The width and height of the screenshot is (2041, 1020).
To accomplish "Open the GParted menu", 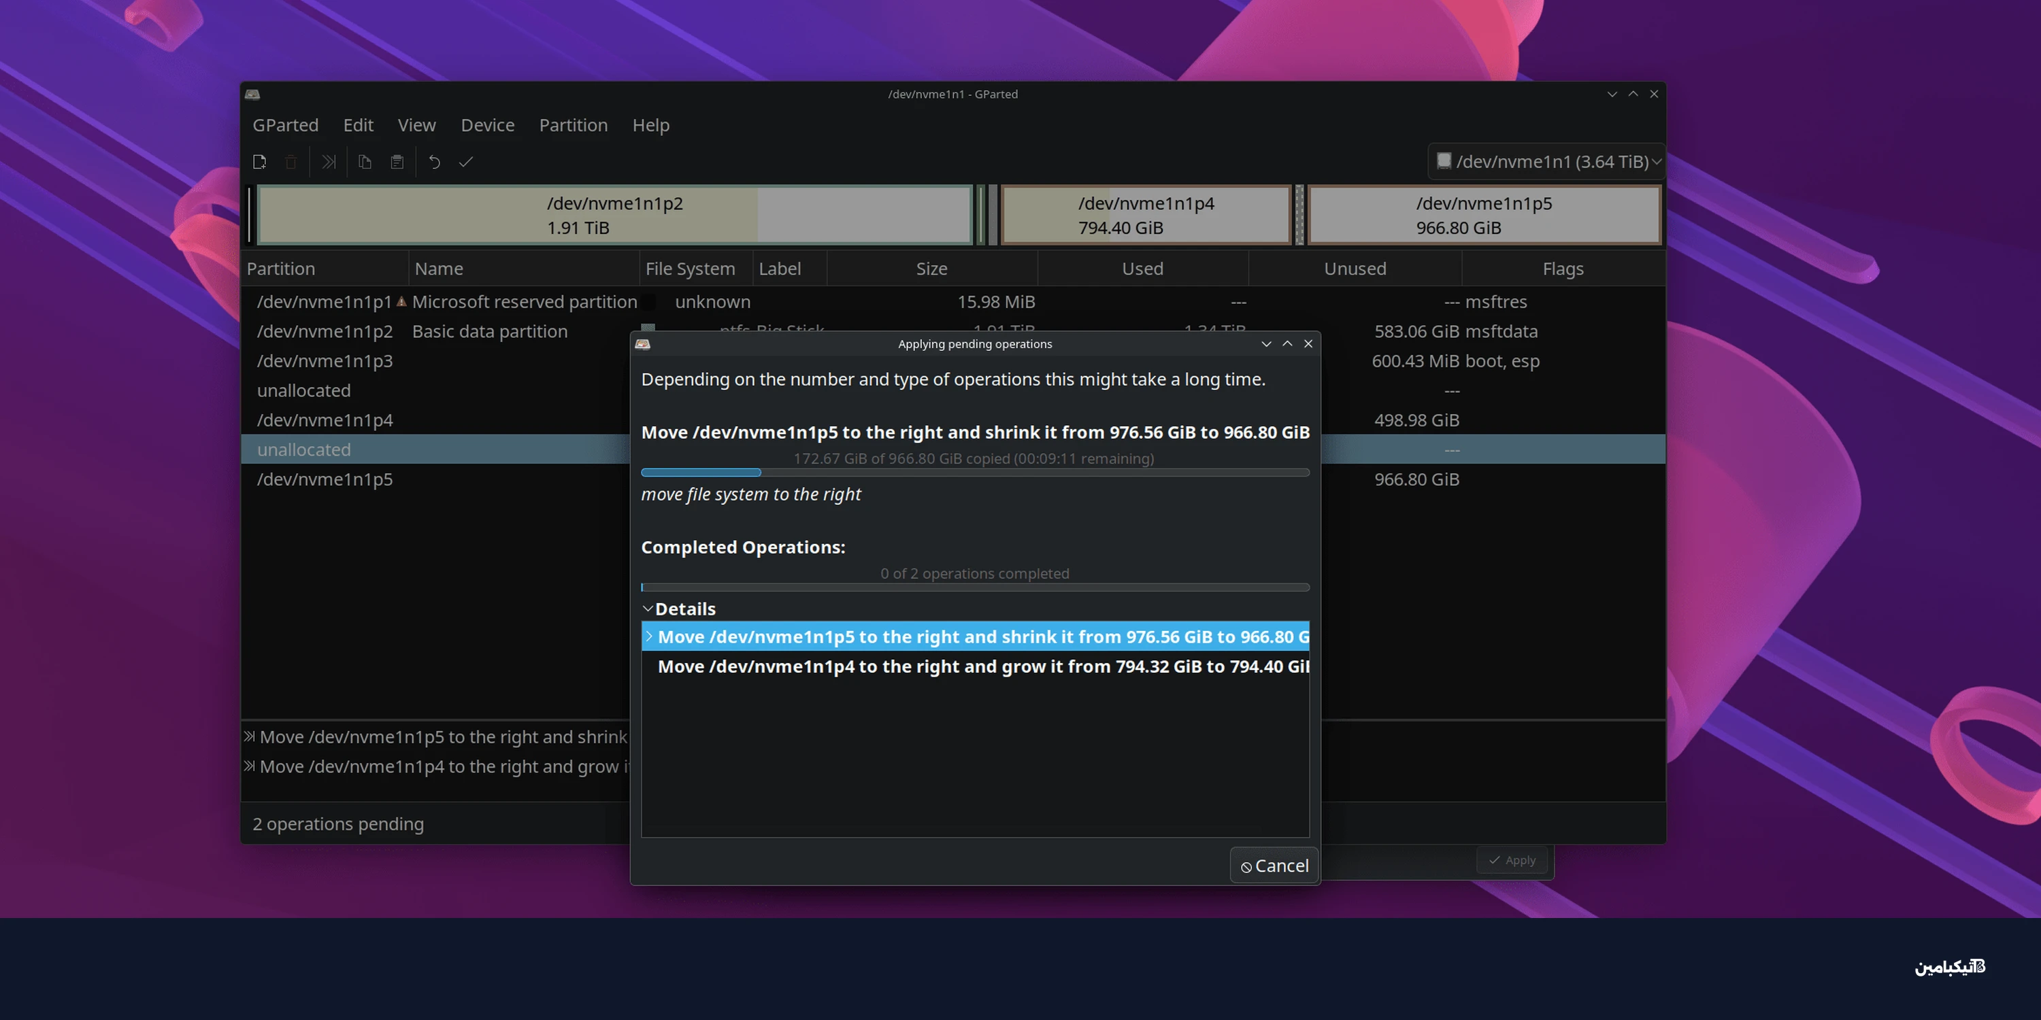I will point(285,125).
